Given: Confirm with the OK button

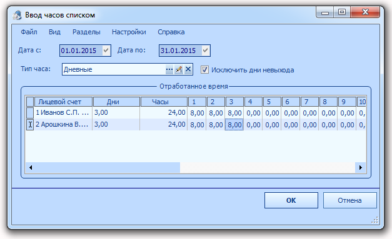Looking at the screenshot, I should click(x=291, y=200).
